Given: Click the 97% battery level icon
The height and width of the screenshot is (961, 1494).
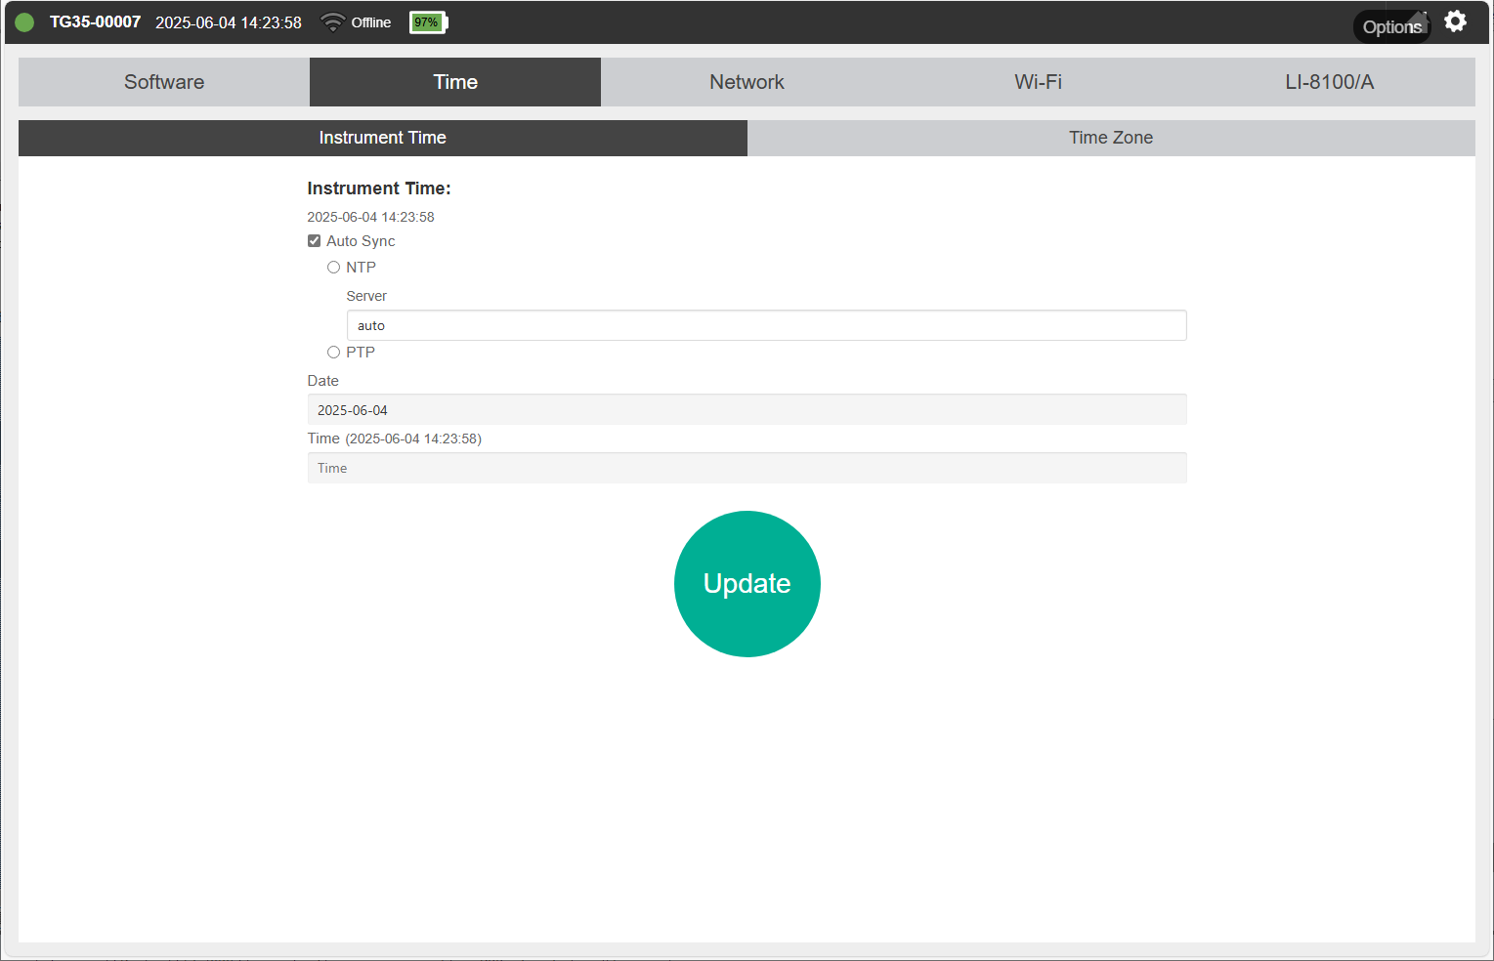Looking at the screenshot, I should (428, 22).
